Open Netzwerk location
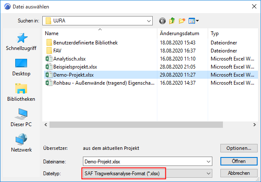This screenshot has width=261, height=182. [x=21, y=143]
